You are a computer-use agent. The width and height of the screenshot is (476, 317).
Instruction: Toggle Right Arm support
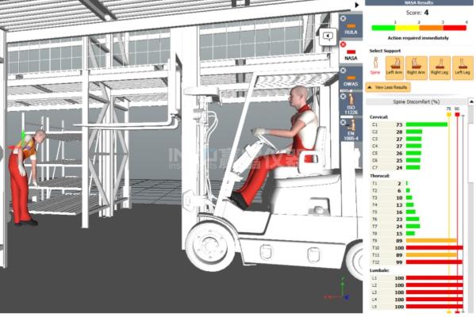click(416, 66)
